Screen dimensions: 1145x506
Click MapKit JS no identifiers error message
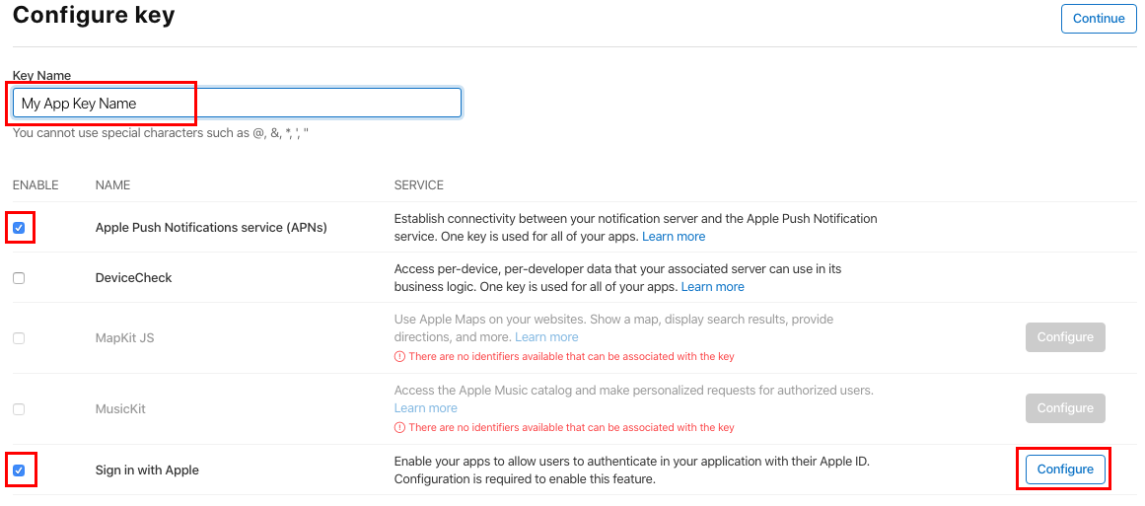(571, 356)
